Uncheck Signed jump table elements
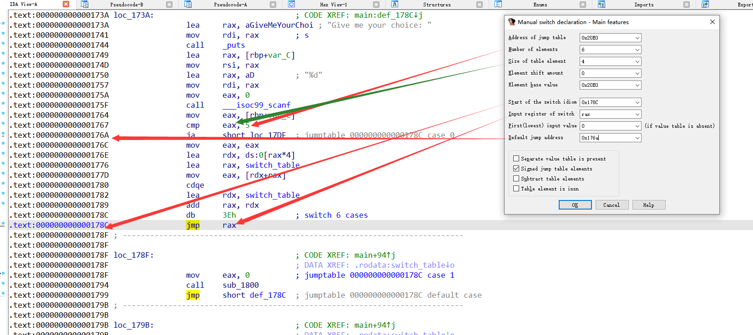This screenshot has width=753, height=335. point(516,169)
